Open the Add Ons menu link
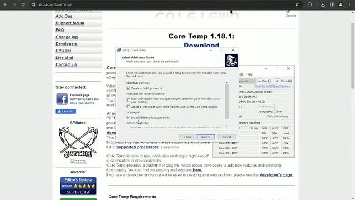Image resolution: width=355 pixels, height=200 pixels. [64, 16]
